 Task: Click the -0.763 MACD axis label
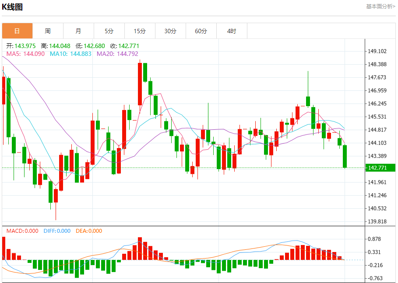374,278
